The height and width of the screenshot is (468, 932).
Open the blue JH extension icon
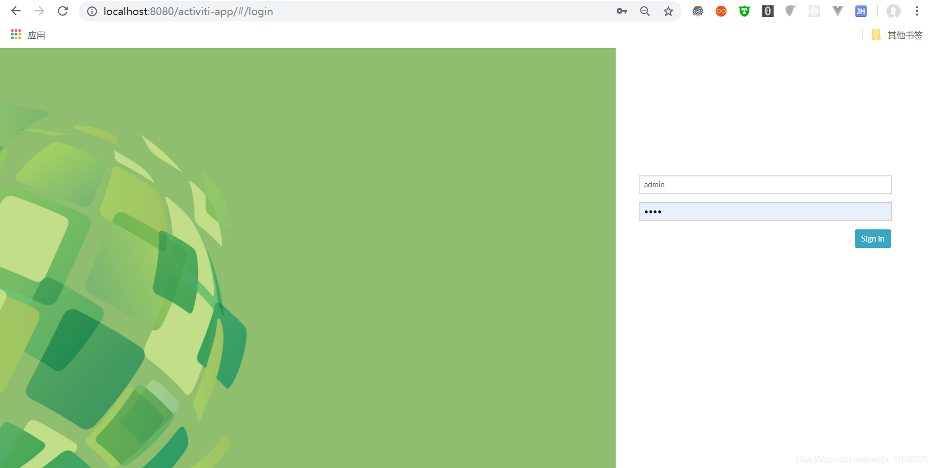[x=861, y=11]
